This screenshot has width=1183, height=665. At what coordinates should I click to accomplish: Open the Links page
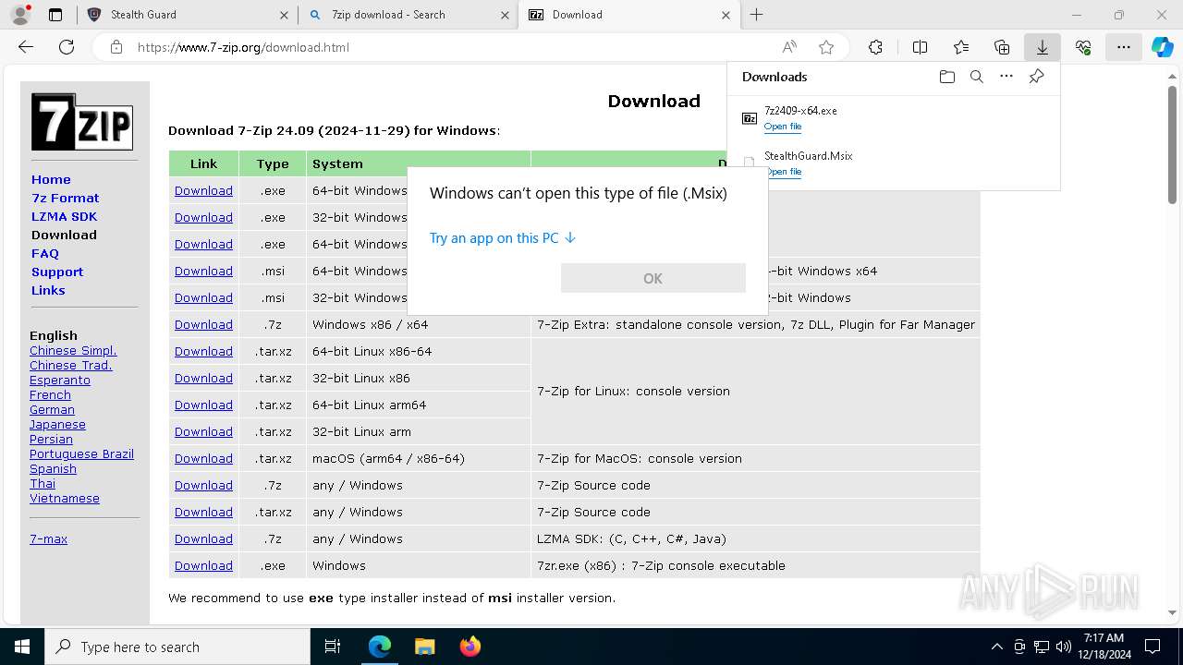[x=48, y=290]
